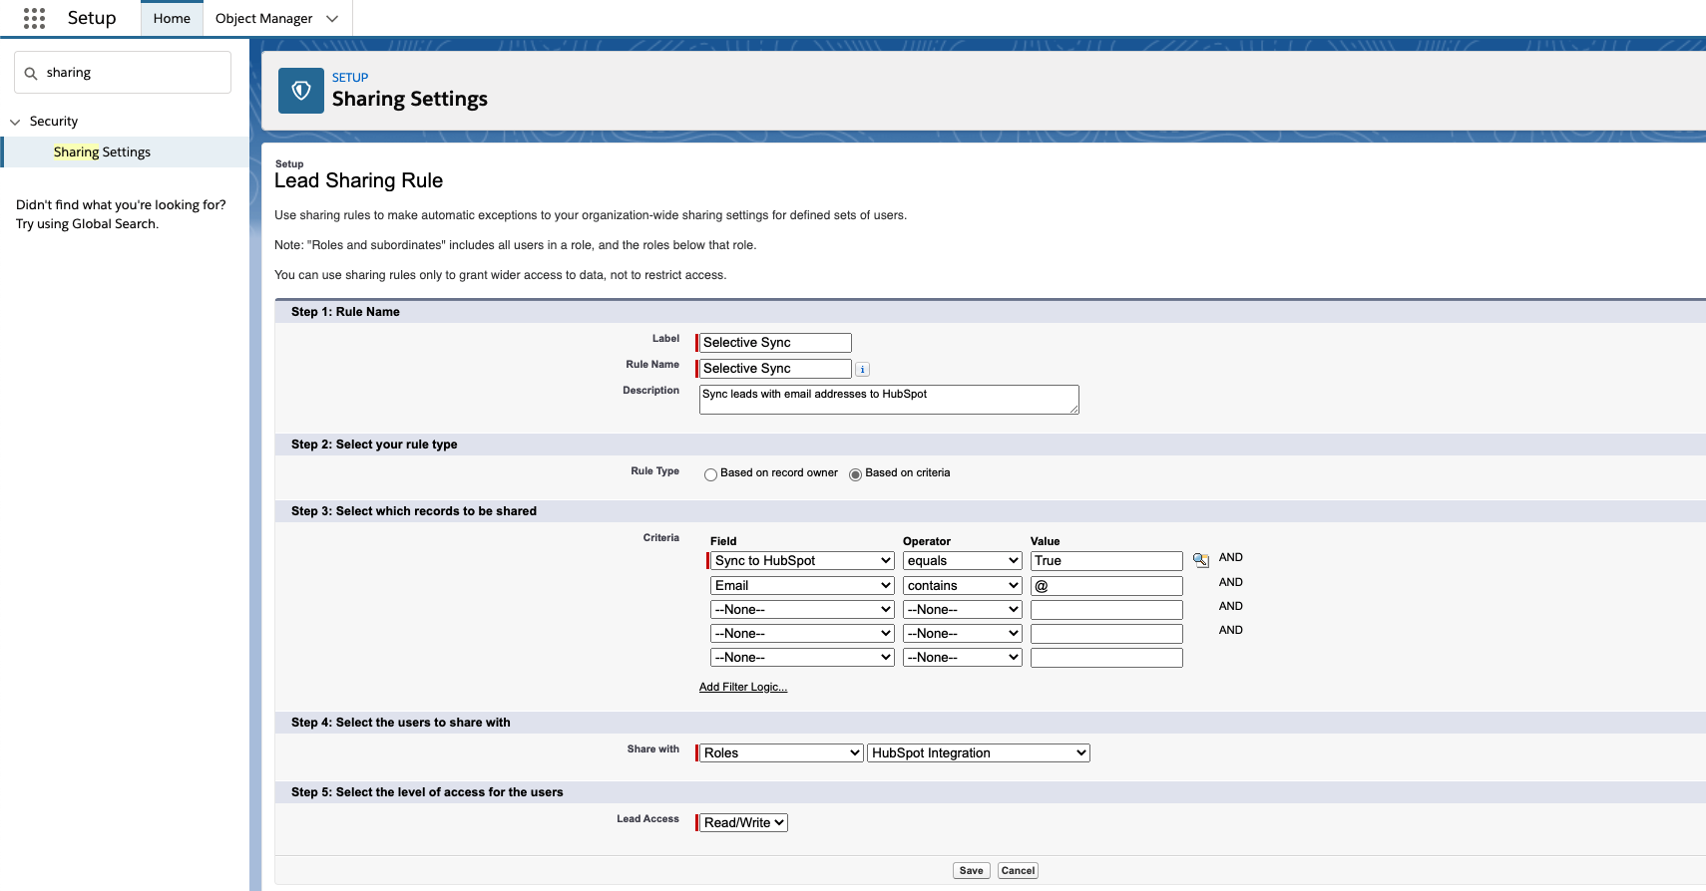Click the Cancel button
This screenshot has width=1706, height=891.
pos(1018,871)
